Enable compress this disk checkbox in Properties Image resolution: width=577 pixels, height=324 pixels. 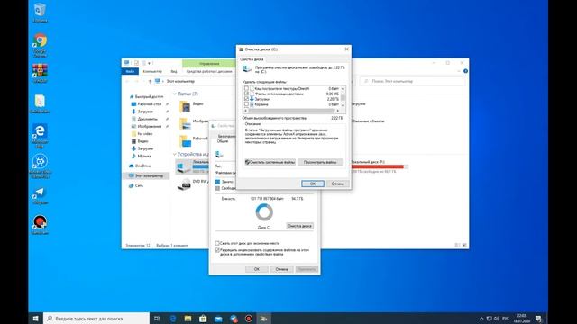pos(217,243)
